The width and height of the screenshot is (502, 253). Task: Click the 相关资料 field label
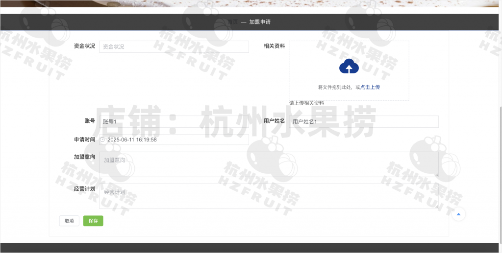coord(275,46)
